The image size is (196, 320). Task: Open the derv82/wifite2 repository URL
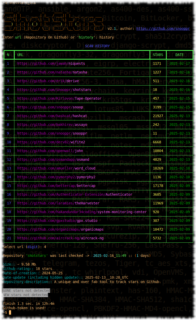[51, 142]
